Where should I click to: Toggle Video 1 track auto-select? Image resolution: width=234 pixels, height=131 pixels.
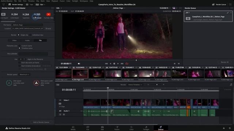pyautogui.click(x=60, y=103)
